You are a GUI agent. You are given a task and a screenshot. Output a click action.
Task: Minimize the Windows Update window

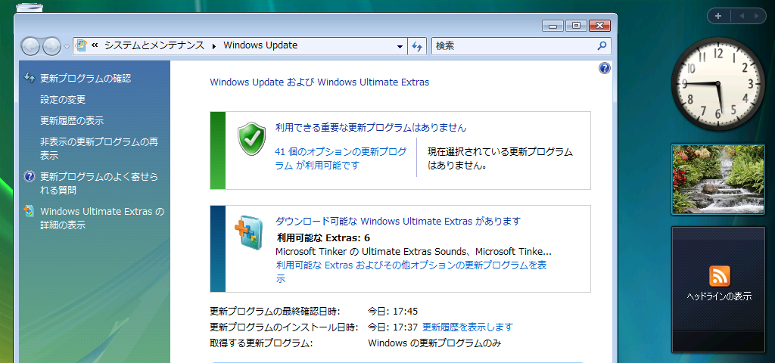coord(553,26)
